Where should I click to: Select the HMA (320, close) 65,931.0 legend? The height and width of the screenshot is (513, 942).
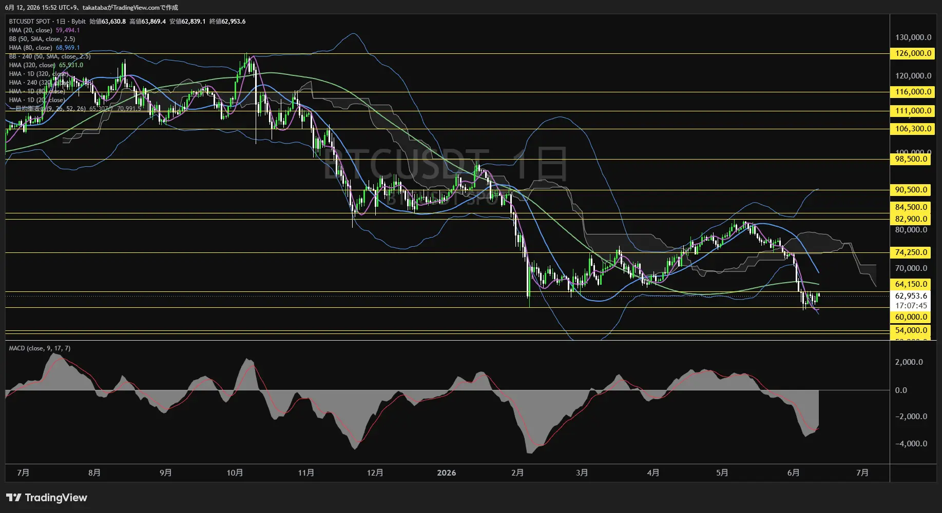click(x=46, y=65)
